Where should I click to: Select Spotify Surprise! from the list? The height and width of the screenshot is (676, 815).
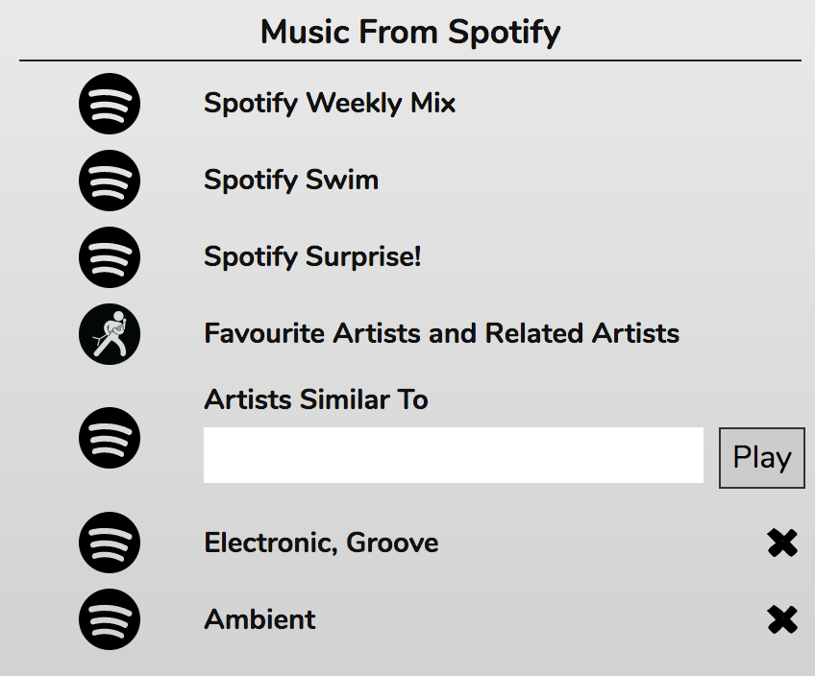click(312, 257)
